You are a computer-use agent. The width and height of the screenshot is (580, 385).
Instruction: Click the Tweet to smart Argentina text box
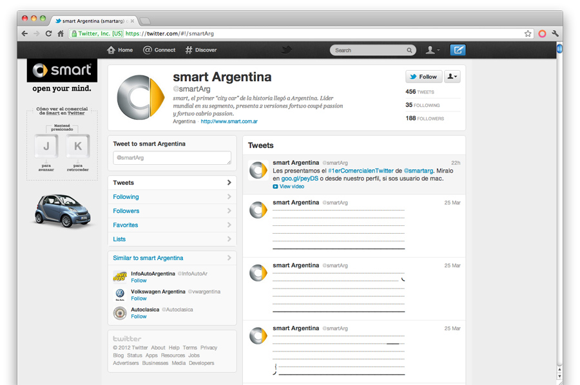tap(172, 158)
